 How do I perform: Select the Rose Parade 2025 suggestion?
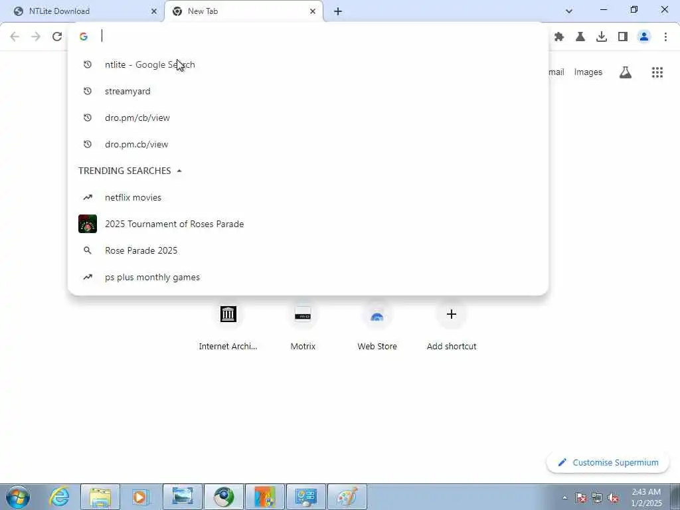(x=308, y=250)
